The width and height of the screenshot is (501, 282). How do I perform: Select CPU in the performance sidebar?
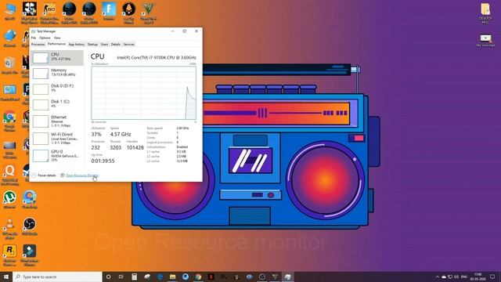coord(57,58)
